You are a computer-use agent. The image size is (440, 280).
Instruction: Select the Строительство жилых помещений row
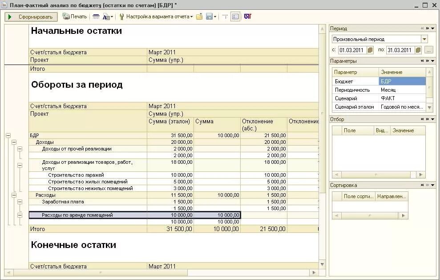pyautogui.click(x=174, y=182)
